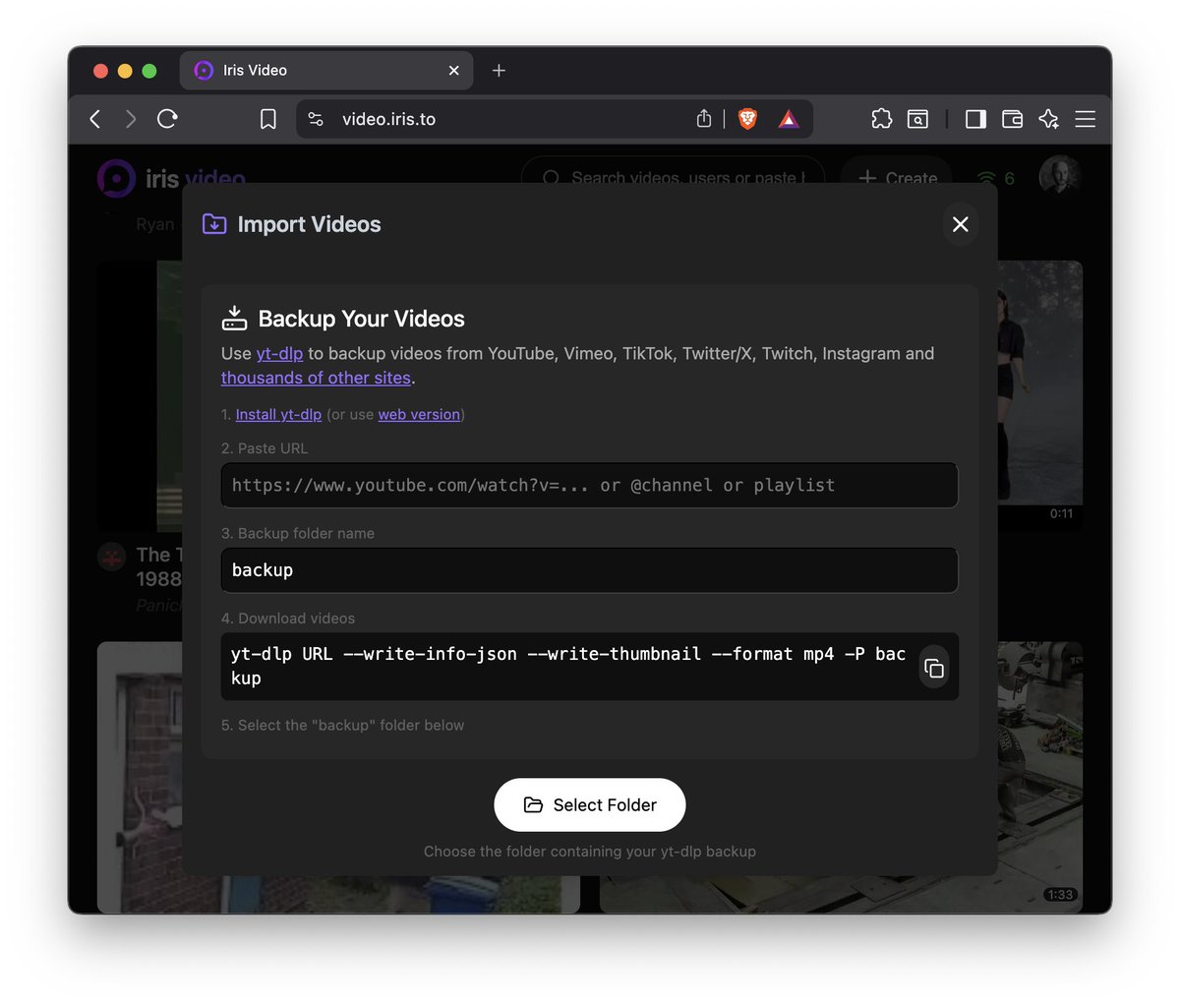1180x1004 pixels.
Task: Copy the yt-dlp command to clipboard
Action: coord(933,668)
